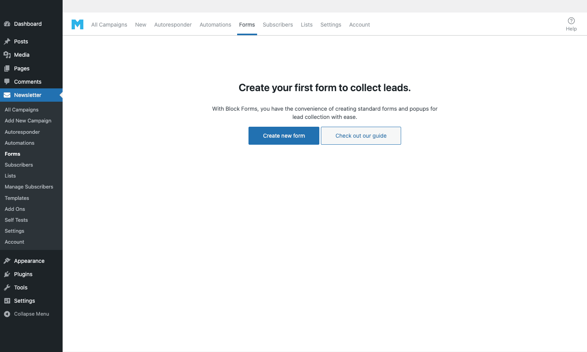Image resolution: width=587 pixels, height=352 pixels.
Task: Open the Help question mark icon
Action: (x=571, y=21)
